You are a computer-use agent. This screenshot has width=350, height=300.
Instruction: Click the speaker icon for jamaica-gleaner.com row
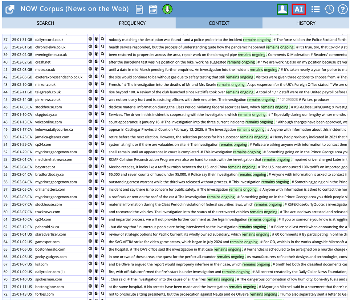pos(90,137)
